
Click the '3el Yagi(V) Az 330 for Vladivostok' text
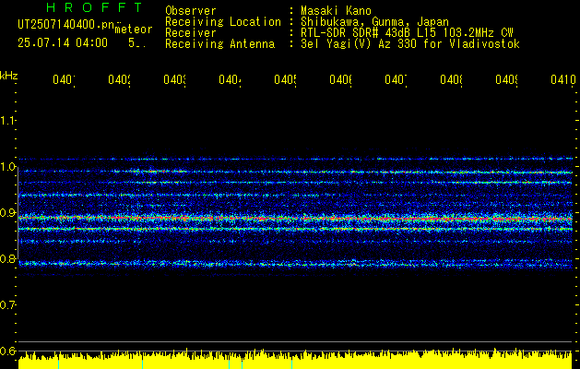point(410,44)
